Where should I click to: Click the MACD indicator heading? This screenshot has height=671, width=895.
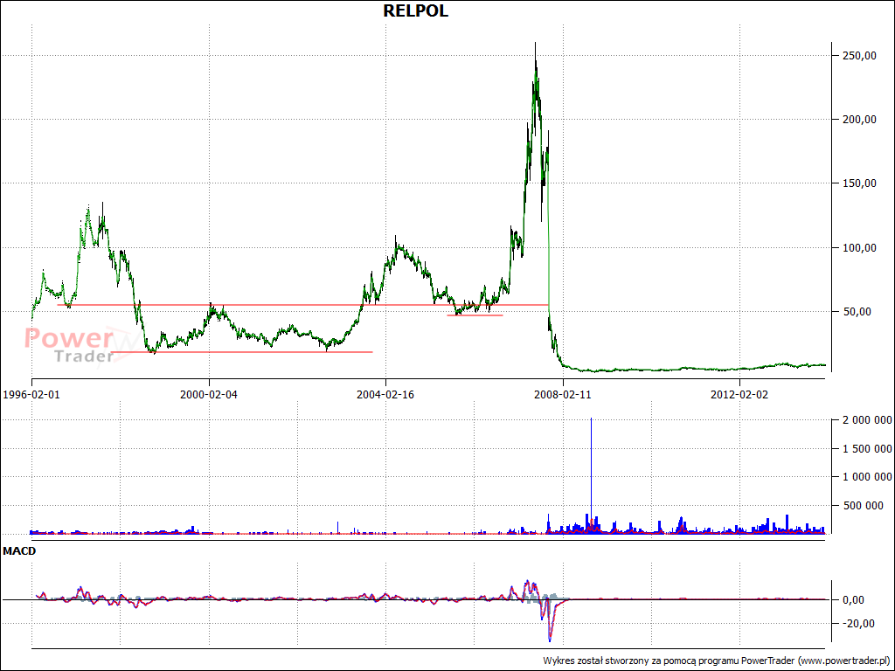click(19, 551)
